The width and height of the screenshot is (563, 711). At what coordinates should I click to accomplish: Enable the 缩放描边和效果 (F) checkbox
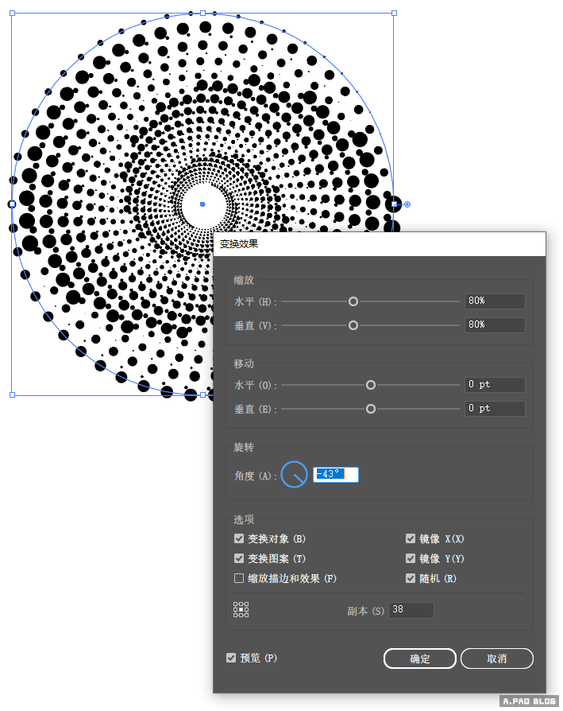239,578
